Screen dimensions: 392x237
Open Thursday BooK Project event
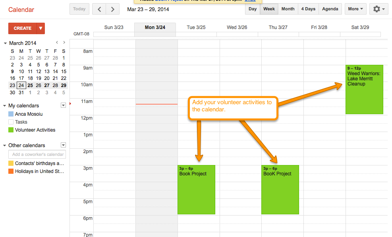pos(280,190)
